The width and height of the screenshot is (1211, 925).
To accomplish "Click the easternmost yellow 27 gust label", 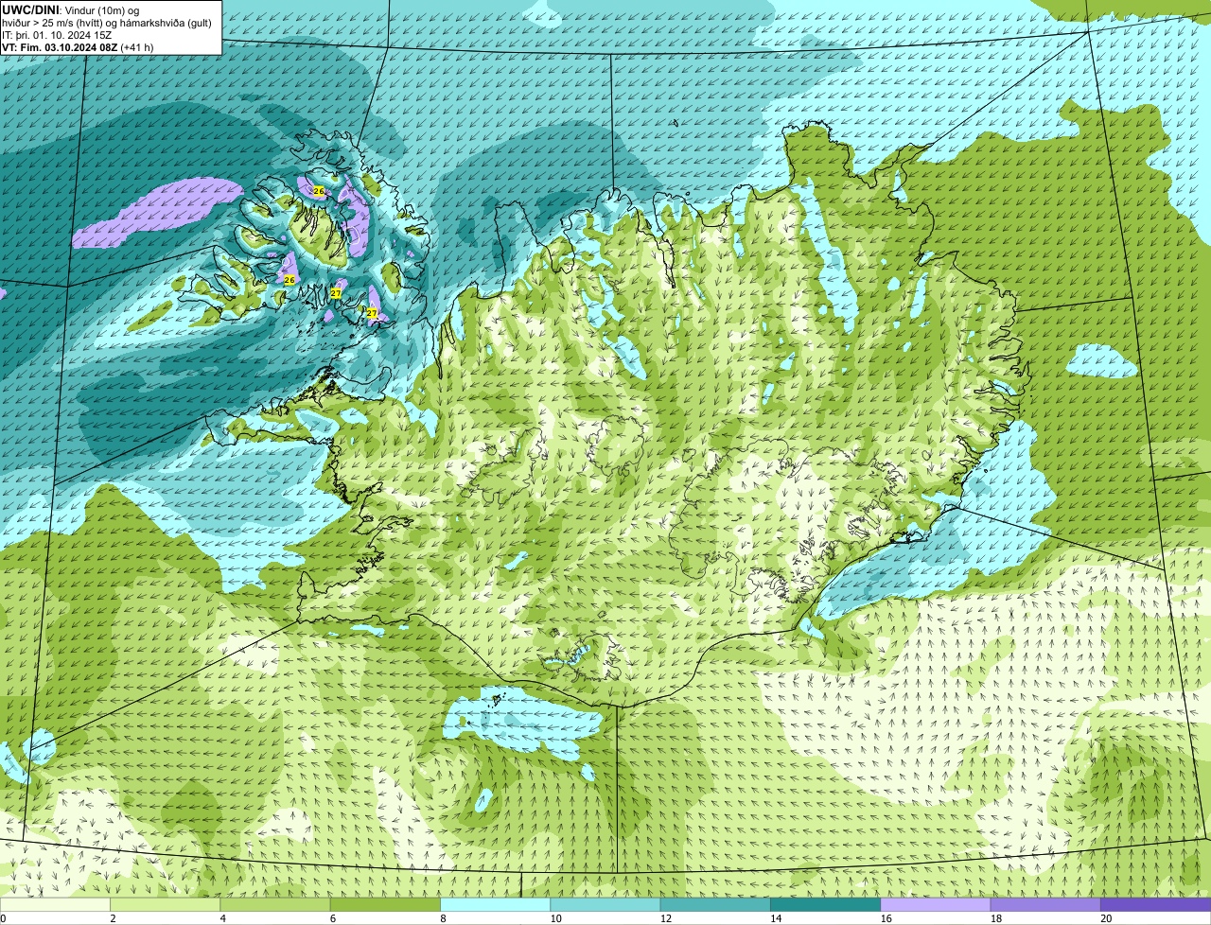I will [372, 313].
